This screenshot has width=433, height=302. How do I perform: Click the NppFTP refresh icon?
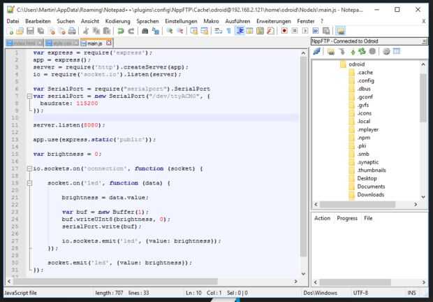coord(362,52)
